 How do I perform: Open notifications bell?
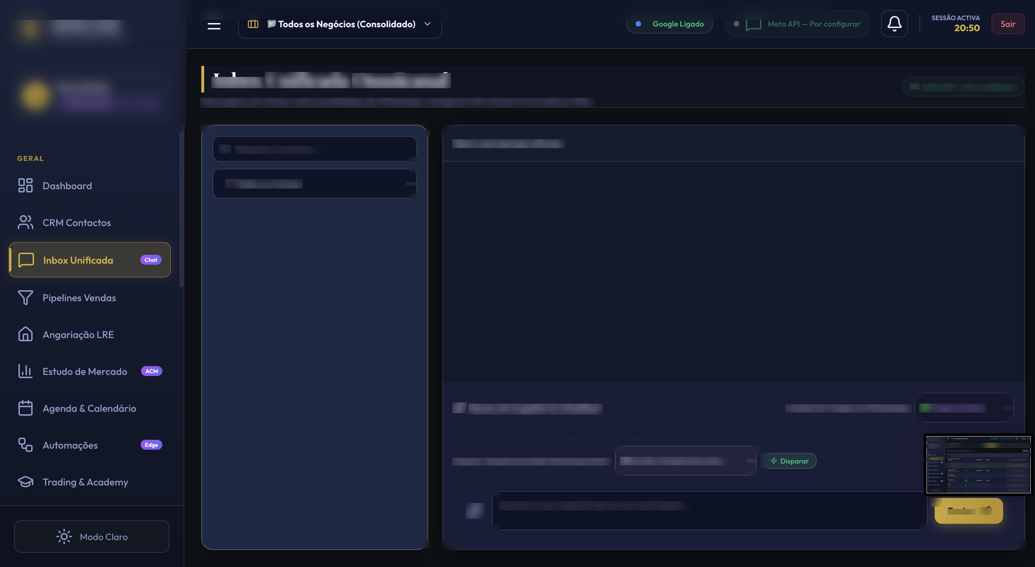(x=894, y=24)
